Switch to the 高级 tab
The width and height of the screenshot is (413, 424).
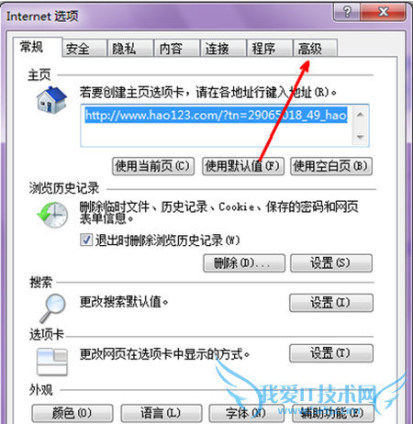316,49
